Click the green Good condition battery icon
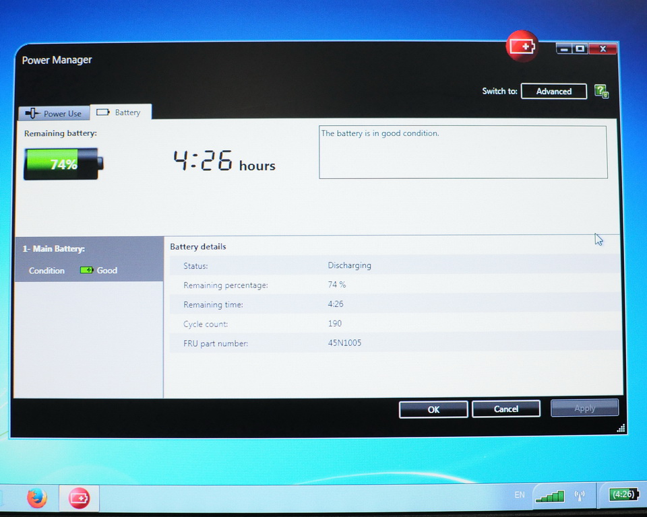The image size is (647, 517). [x=86, y=270]
